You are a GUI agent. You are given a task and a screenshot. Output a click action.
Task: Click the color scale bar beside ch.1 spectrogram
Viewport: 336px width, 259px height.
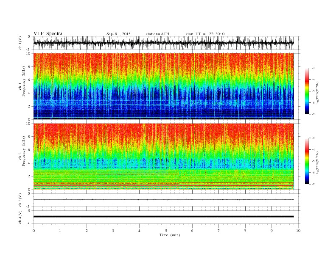307,91
